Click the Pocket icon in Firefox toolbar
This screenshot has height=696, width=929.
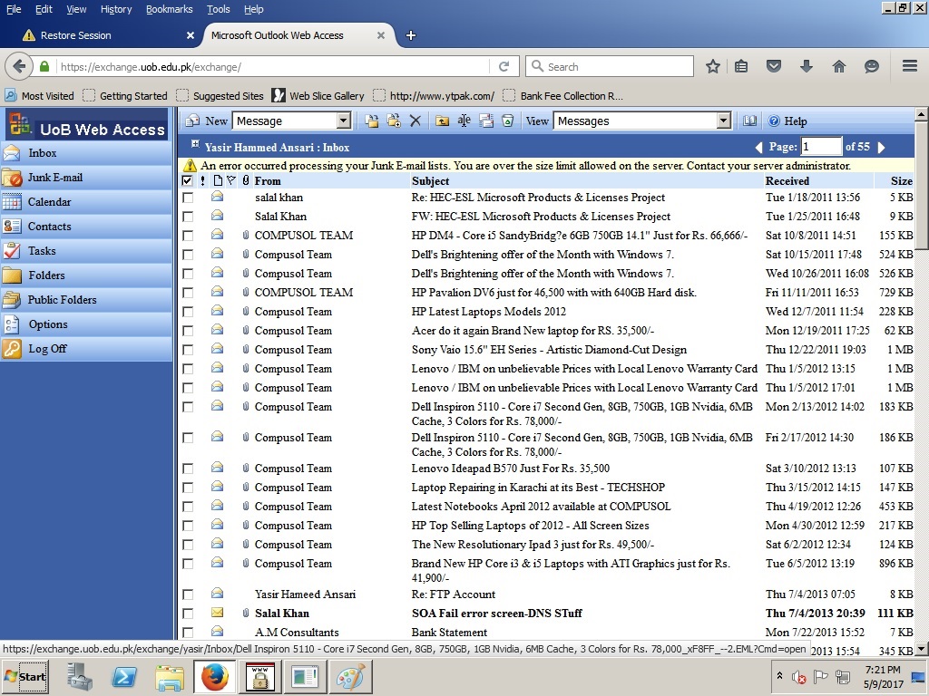pyautogui.click(x=774, y=66)
